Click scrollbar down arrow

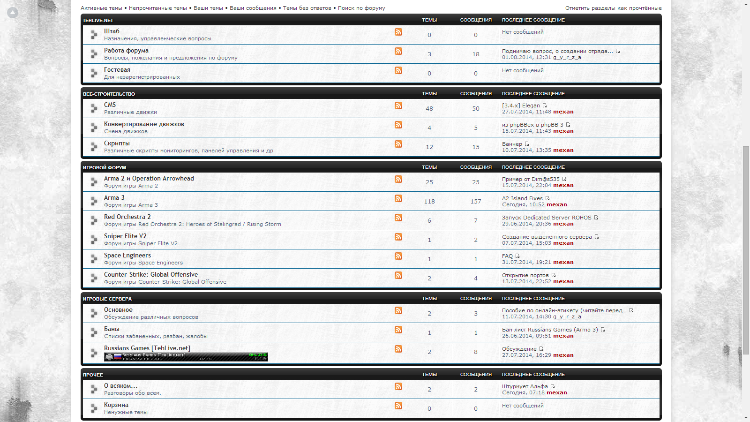[746, 418]
